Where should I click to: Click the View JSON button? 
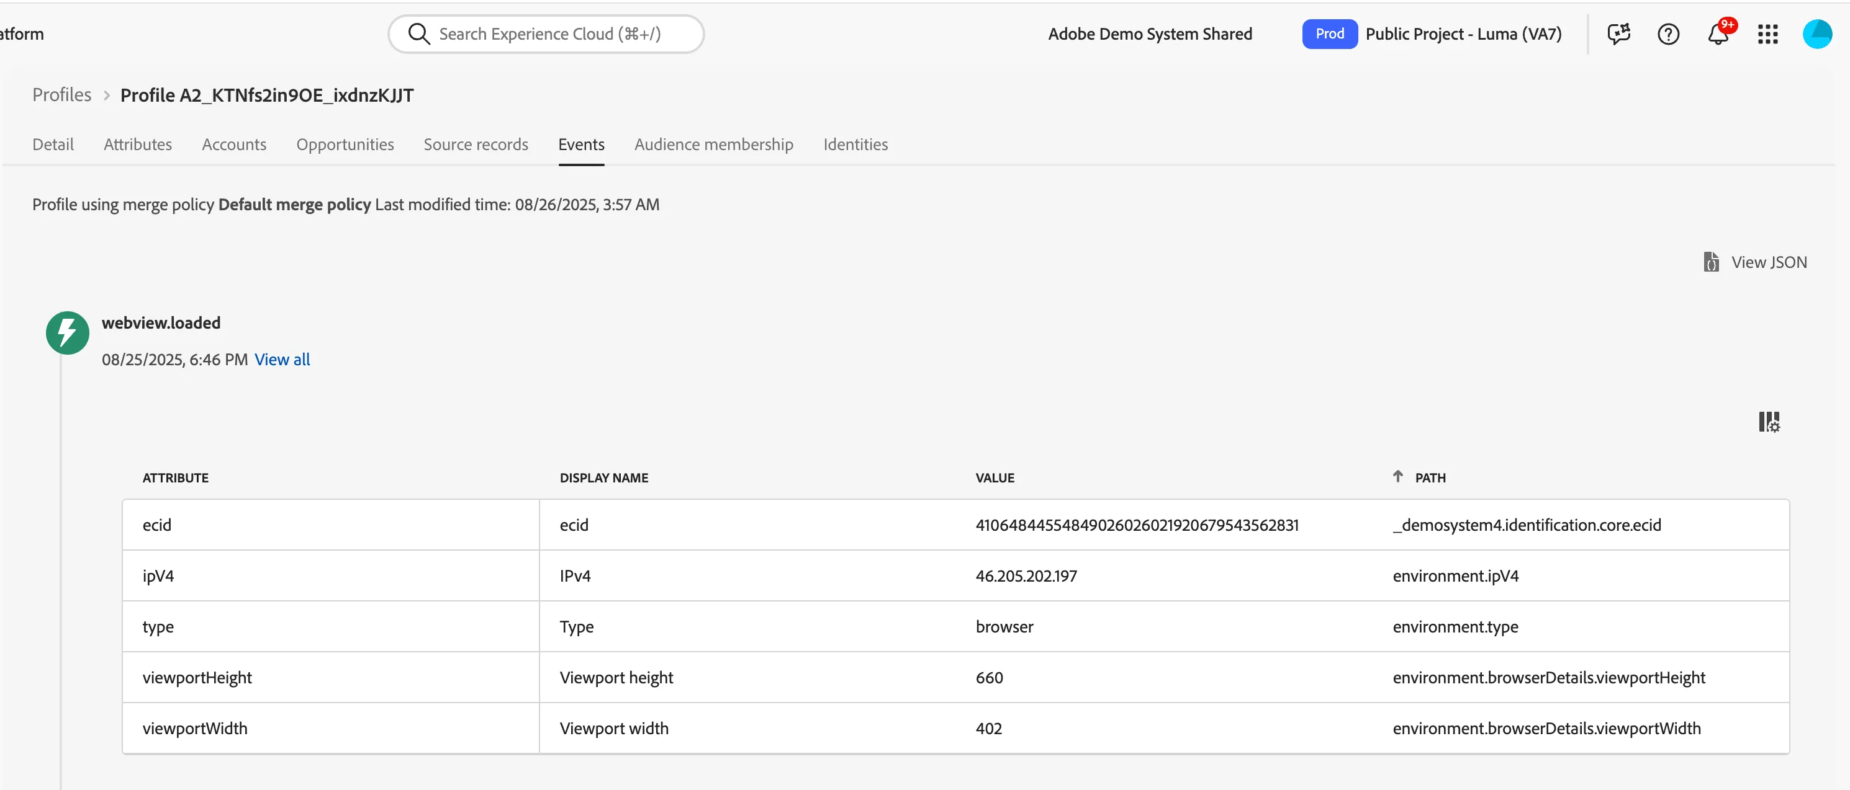1755,262
